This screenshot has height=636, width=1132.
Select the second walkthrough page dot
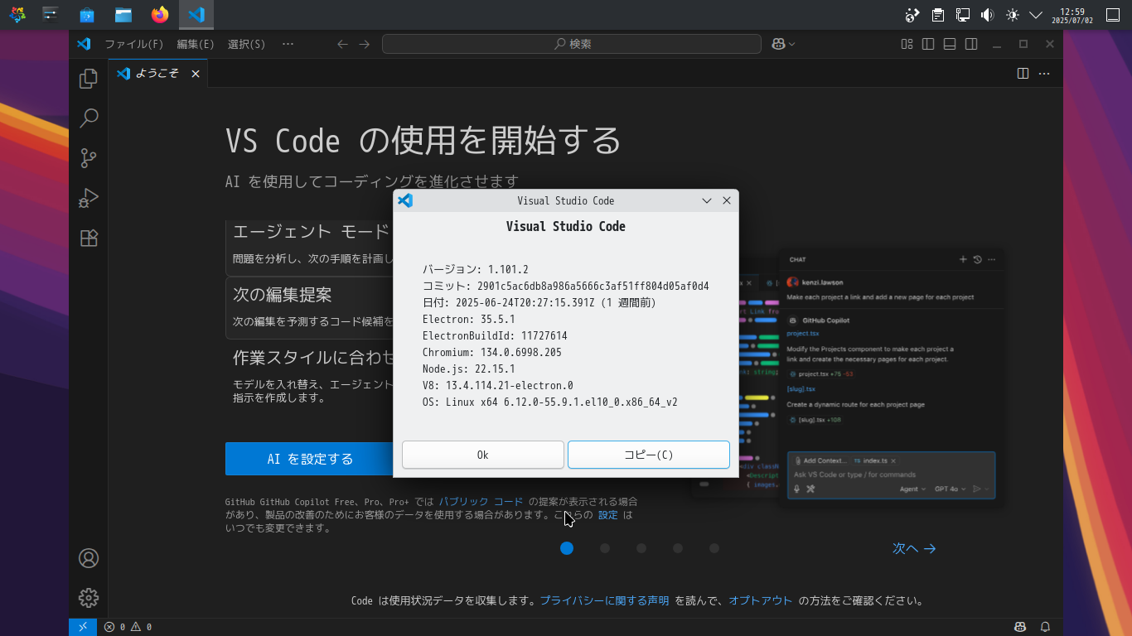click(605, 548)
